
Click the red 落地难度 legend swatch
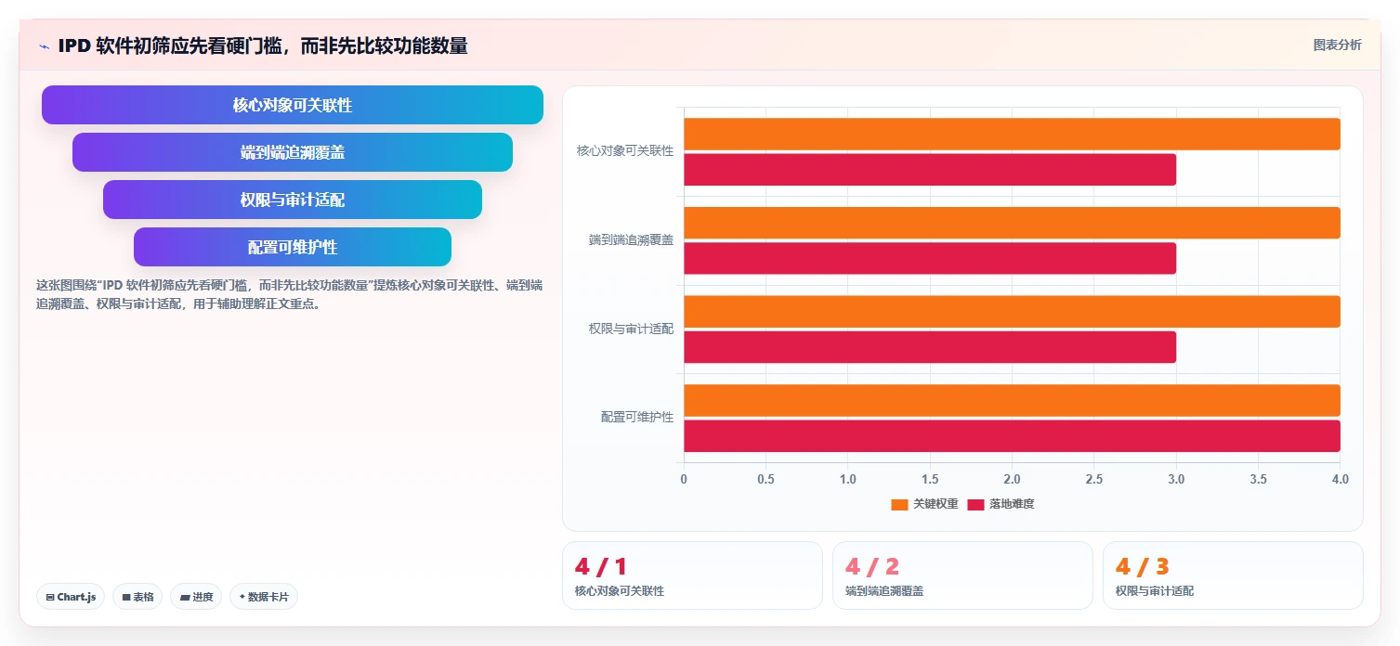pos(975,505)
